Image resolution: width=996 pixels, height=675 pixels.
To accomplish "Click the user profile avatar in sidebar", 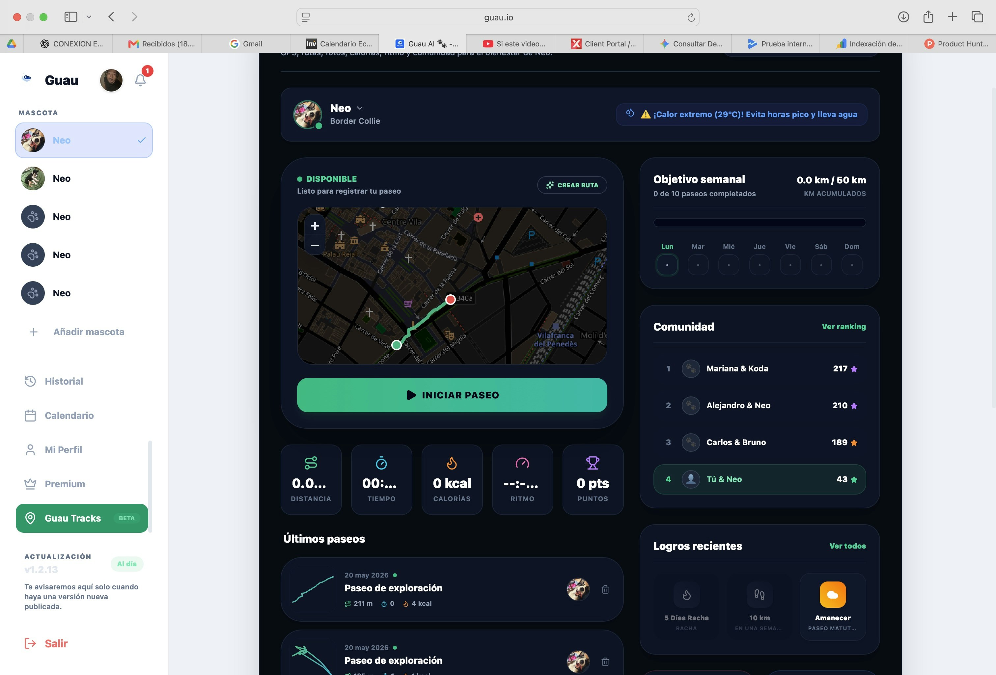I will pos(111,80).
